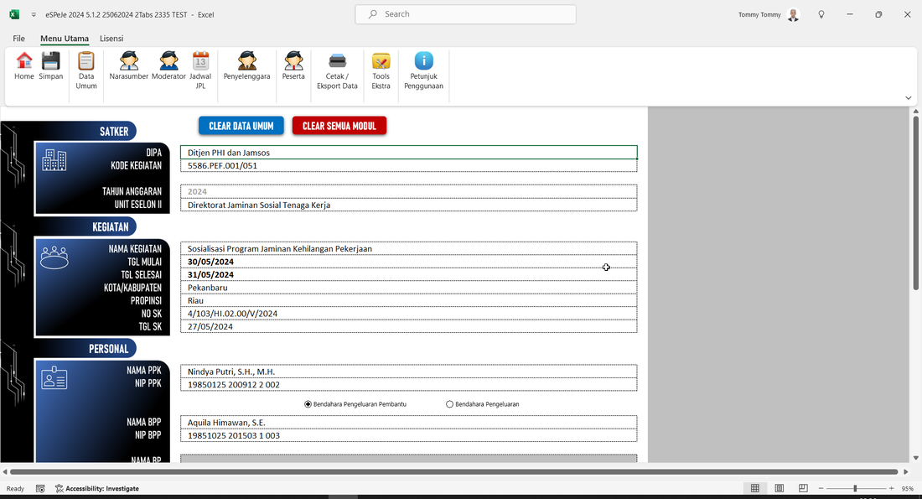The image size is (922, 499).
Task: Select Bendahara Pengeluaran radio option
Action: pos(450,404)
